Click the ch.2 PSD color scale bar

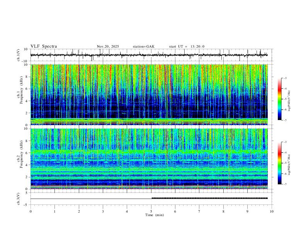point(280,163)
